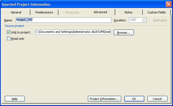
Task: Go to the Notes tab
Action: (x=128, y=12)
